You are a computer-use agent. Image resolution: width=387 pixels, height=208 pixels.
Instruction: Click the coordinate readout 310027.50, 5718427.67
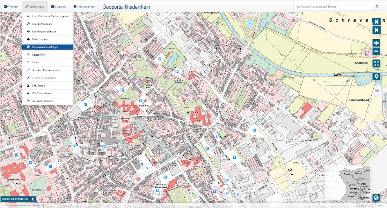15,199
